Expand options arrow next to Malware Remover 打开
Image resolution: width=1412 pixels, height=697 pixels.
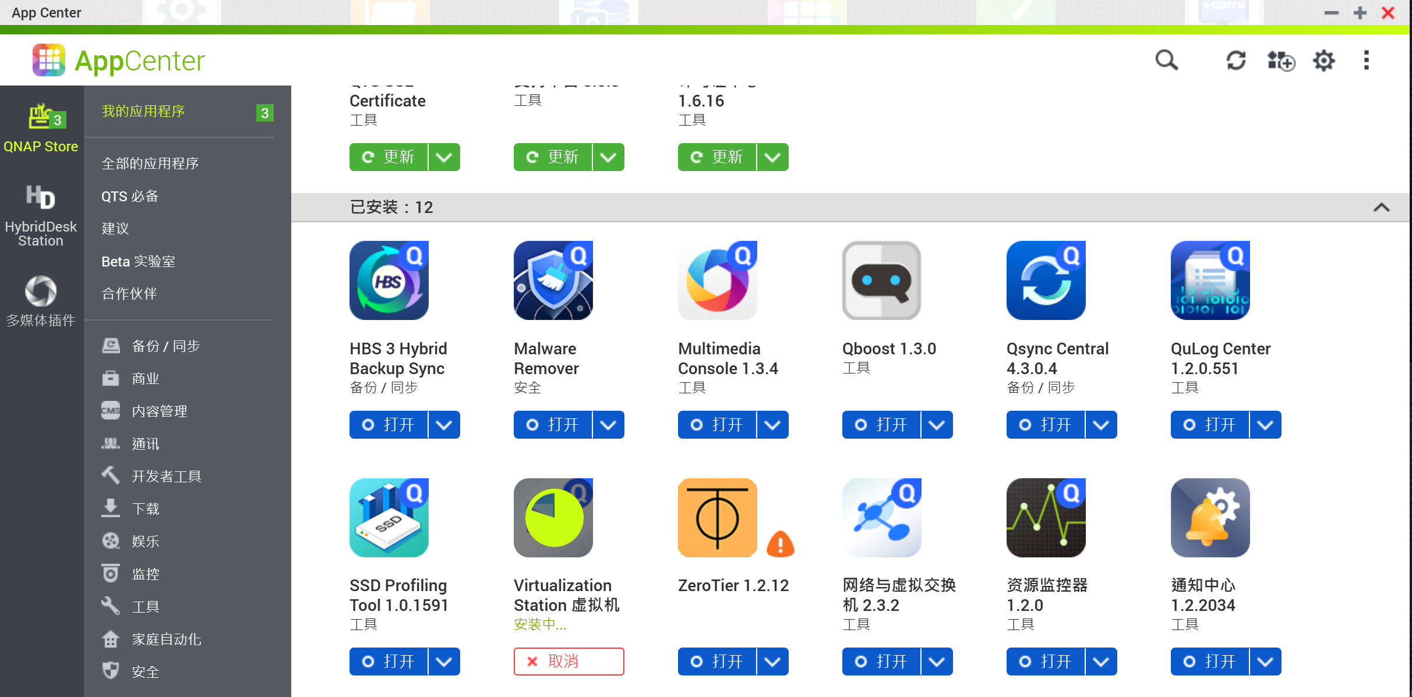point(609,425)
